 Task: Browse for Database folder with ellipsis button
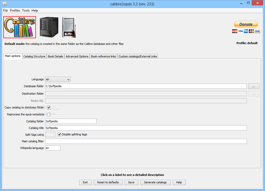tap(254, 86)
